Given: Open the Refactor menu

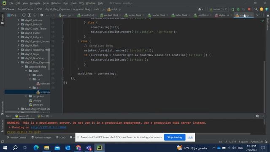Looking at the screenshot, I should click(x=56, y=3).
